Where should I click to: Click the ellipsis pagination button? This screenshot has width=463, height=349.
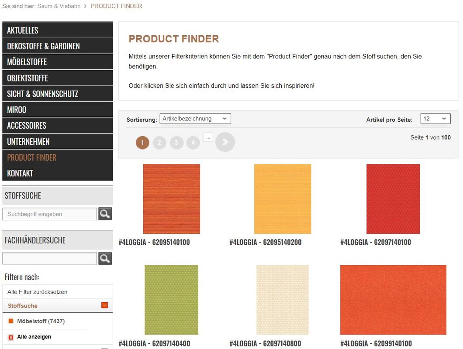coord(208,137)
